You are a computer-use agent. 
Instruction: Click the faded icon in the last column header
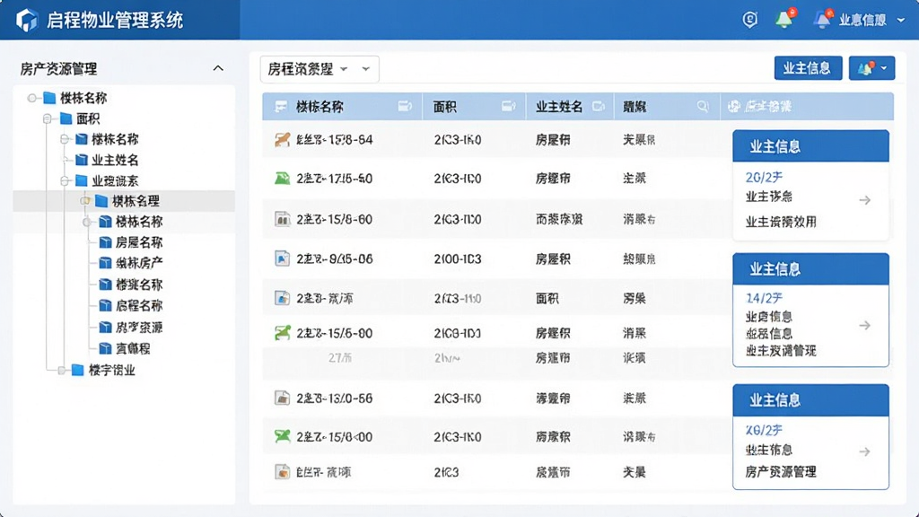pos(734,106)
